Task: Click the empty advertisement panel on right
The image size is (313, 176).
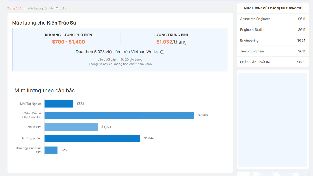Action: (x=273, y=120)
